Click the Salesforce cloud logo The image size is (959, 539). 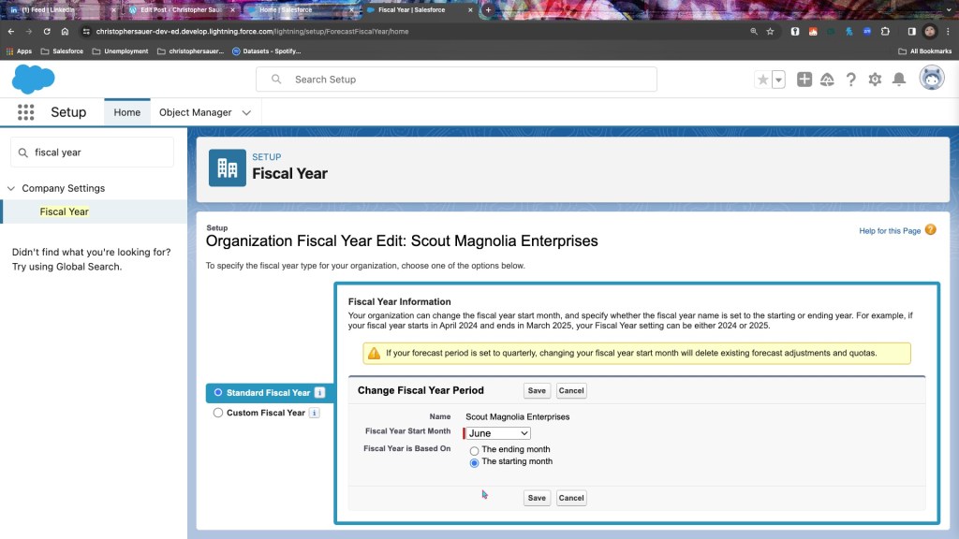point(33,80)
